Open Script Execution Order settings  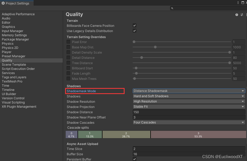18,69
